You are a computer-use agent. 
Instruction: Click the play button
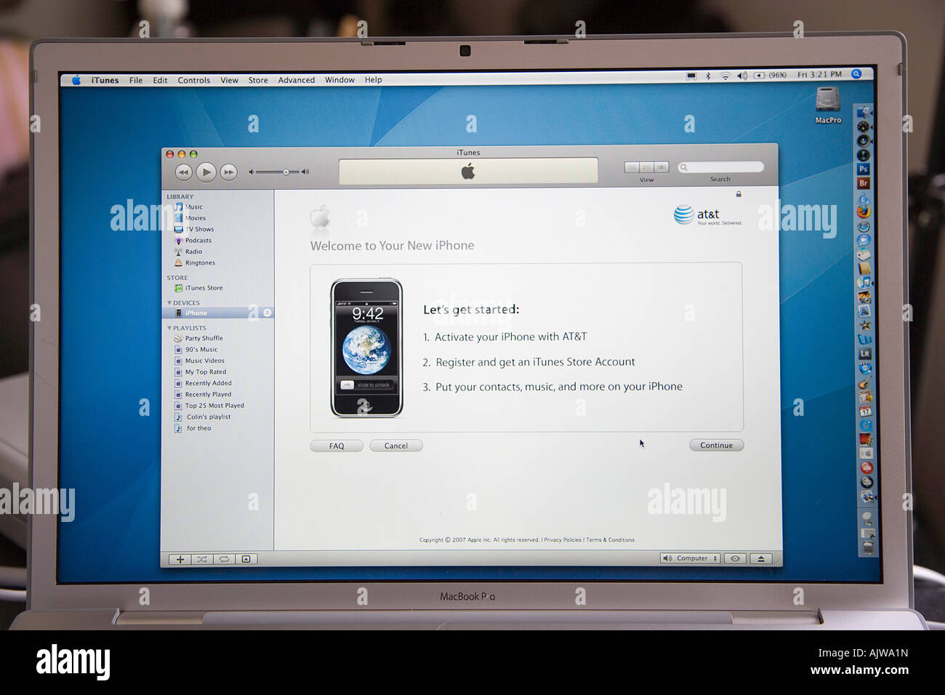tap(206, 172)
